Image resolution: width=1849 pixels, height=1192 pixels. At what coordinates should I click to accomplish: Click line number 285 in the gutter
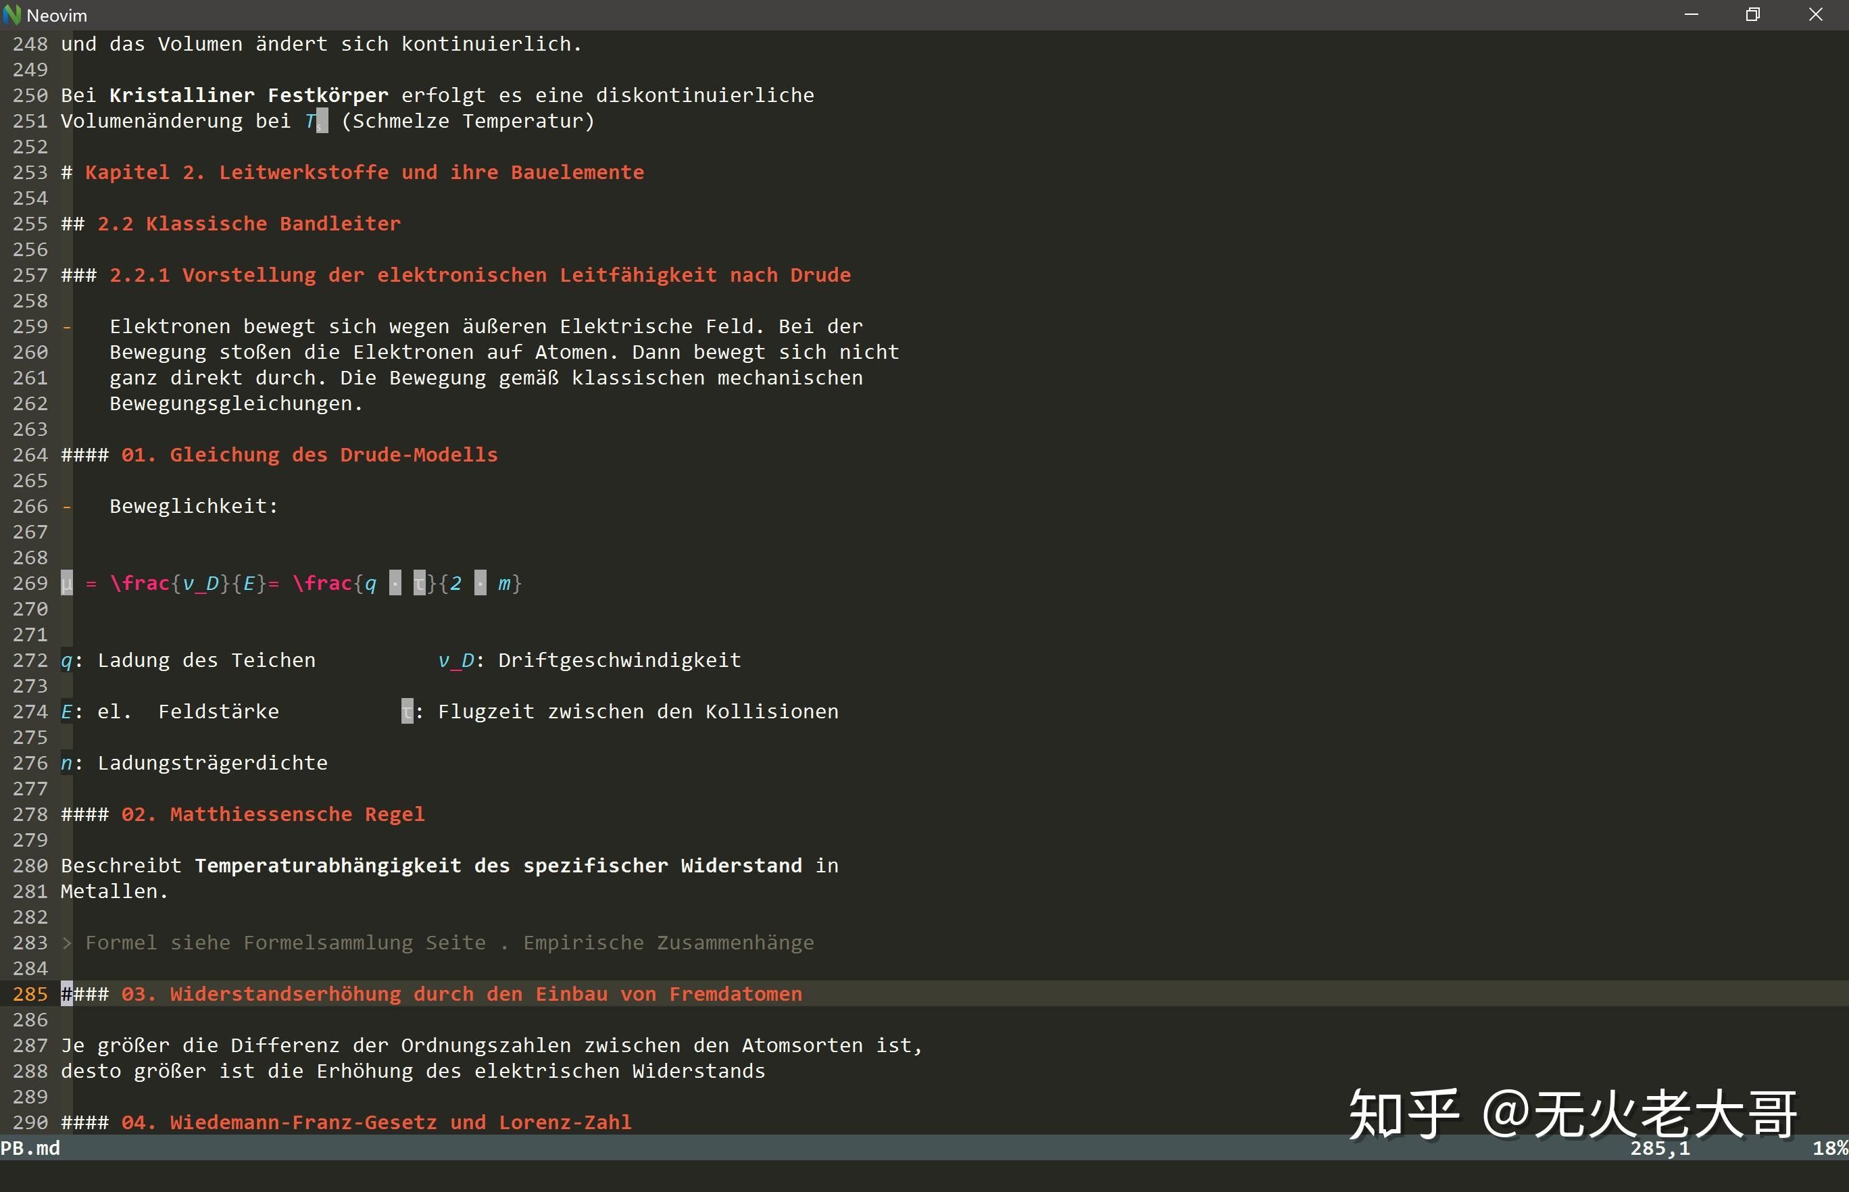pyautogui.click(x=30, y=994)
